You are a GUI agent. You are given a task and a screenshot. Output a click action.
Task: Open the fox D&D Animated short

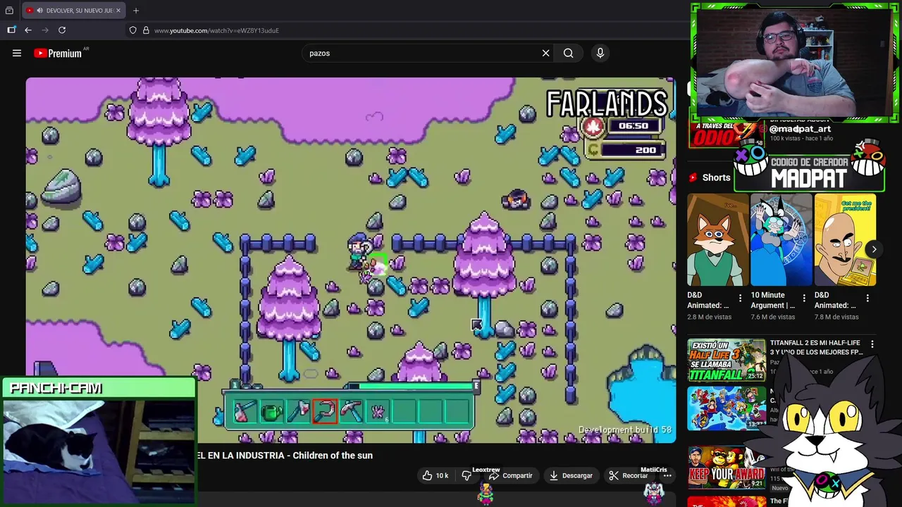pos(717,240)
